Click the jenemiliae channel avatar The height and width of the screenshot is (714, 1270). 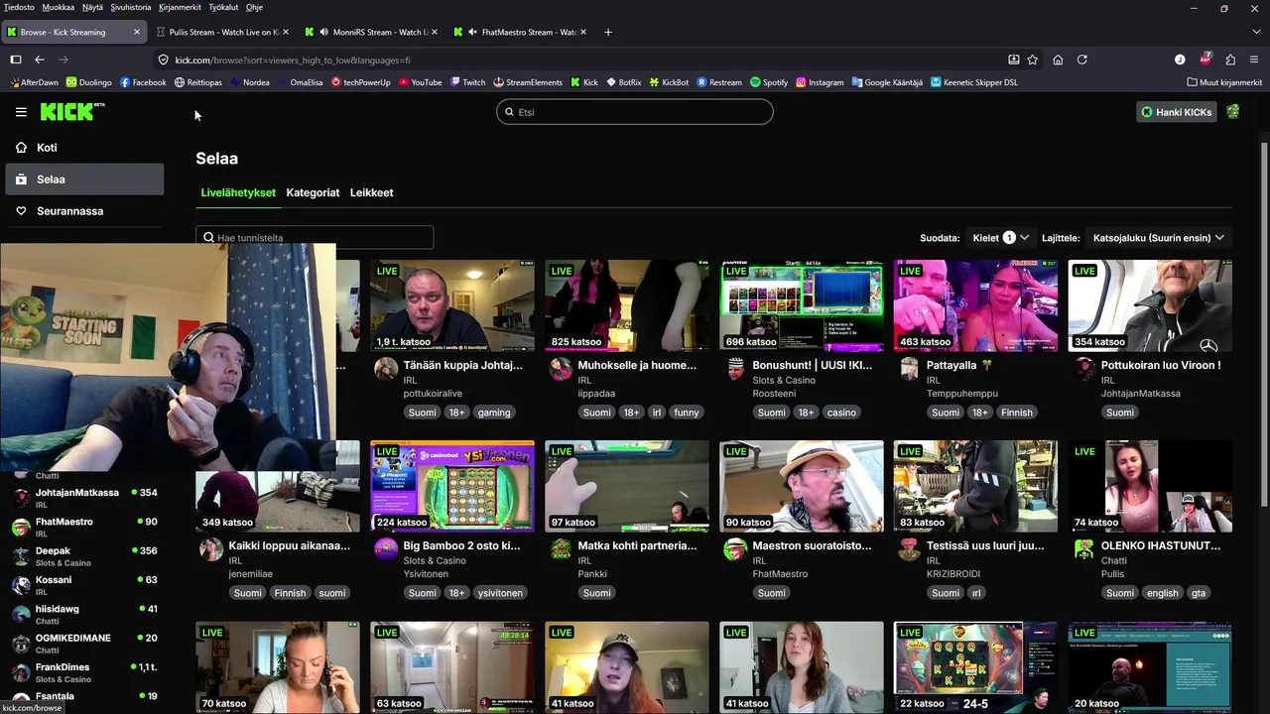(211, 550)
